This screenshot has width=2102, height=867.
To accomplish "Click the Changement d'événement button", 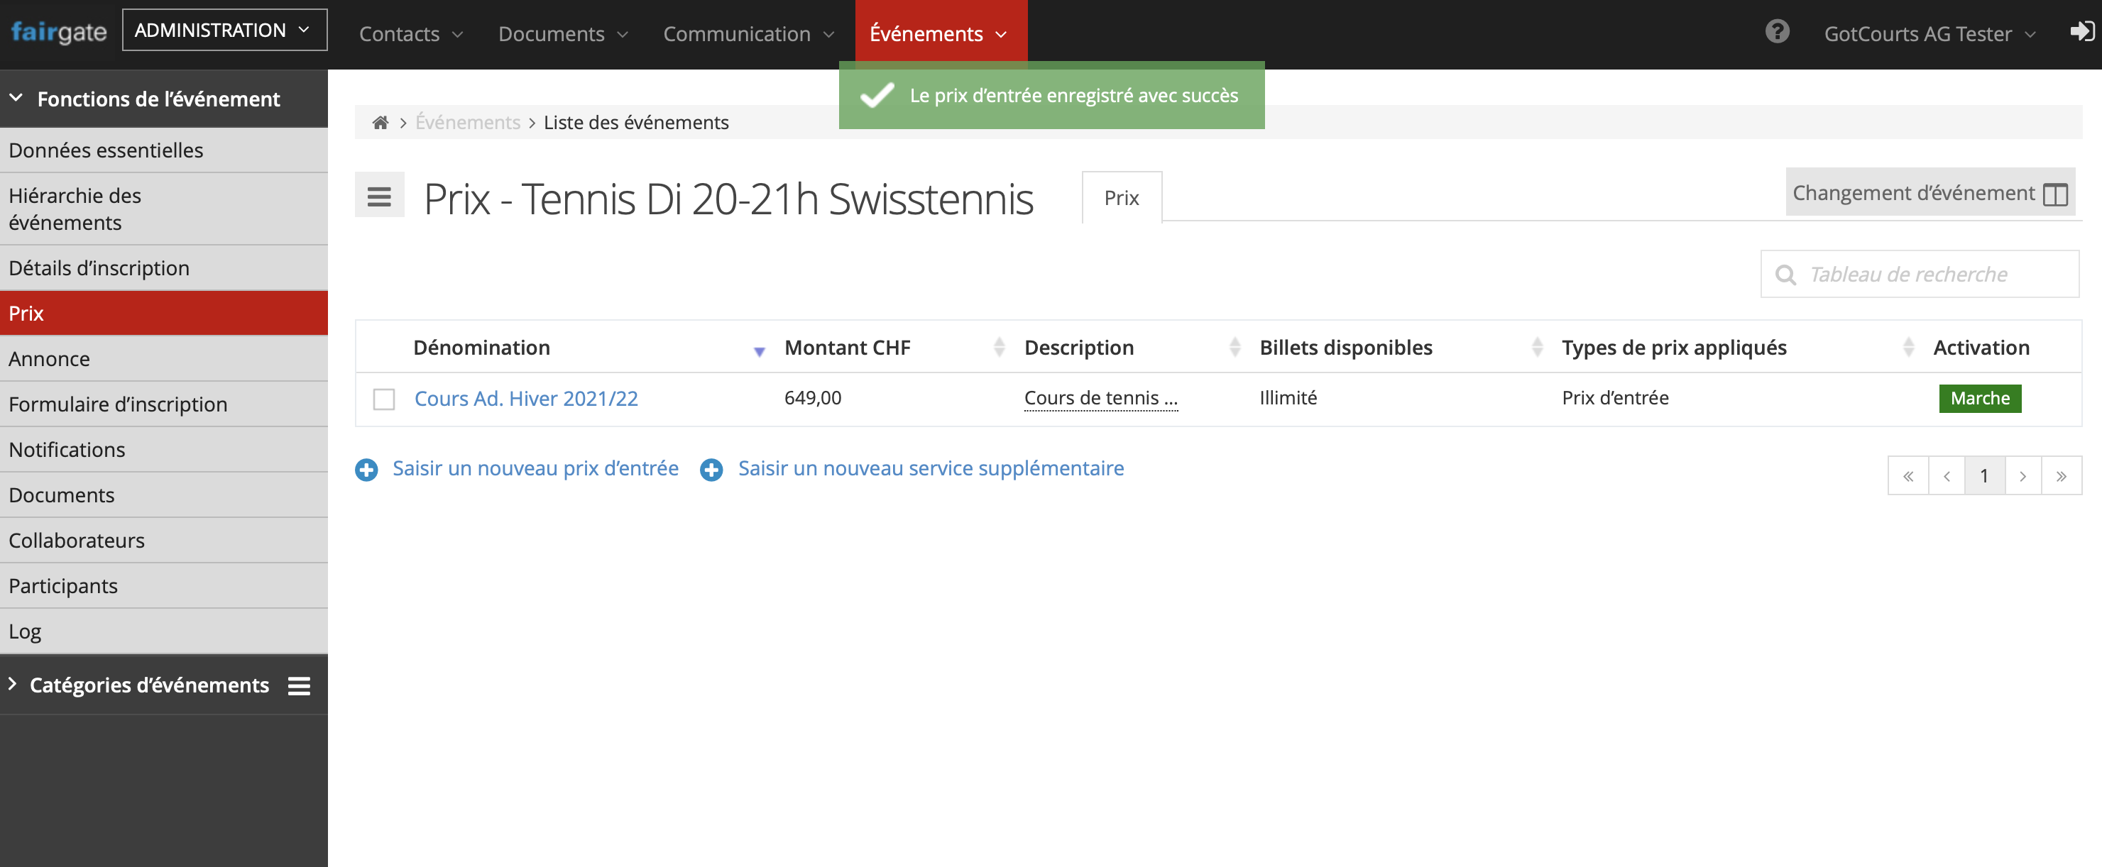I will tap(1929, 192).
